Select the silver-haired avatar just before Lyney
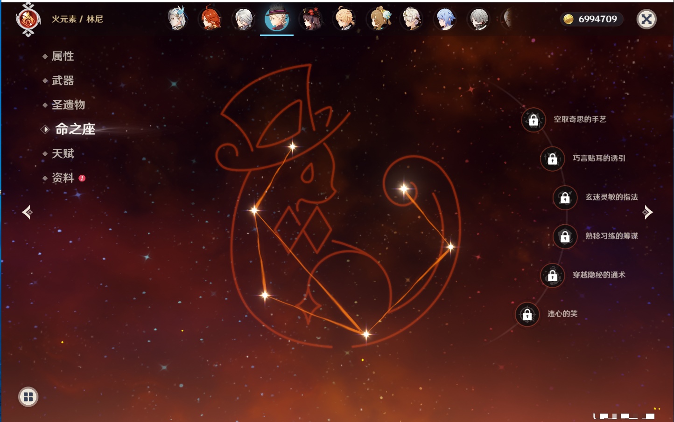 (244, 19)
